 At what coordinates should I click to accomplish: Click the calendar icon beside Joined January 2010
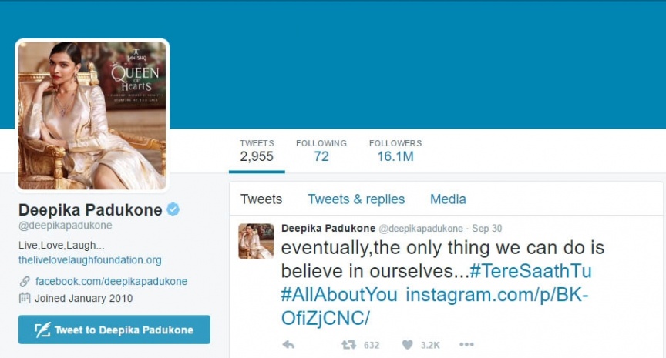click(25, 298)
